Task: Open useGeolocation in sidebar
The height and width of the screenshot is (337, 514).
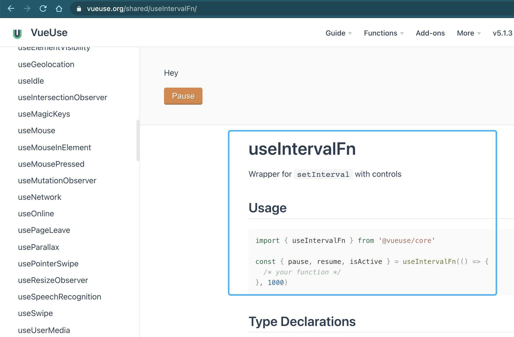Action: 46,64
